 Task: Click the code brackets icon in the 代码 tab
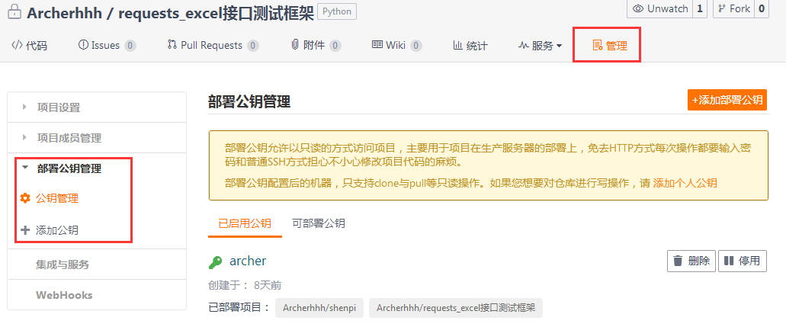17,45
